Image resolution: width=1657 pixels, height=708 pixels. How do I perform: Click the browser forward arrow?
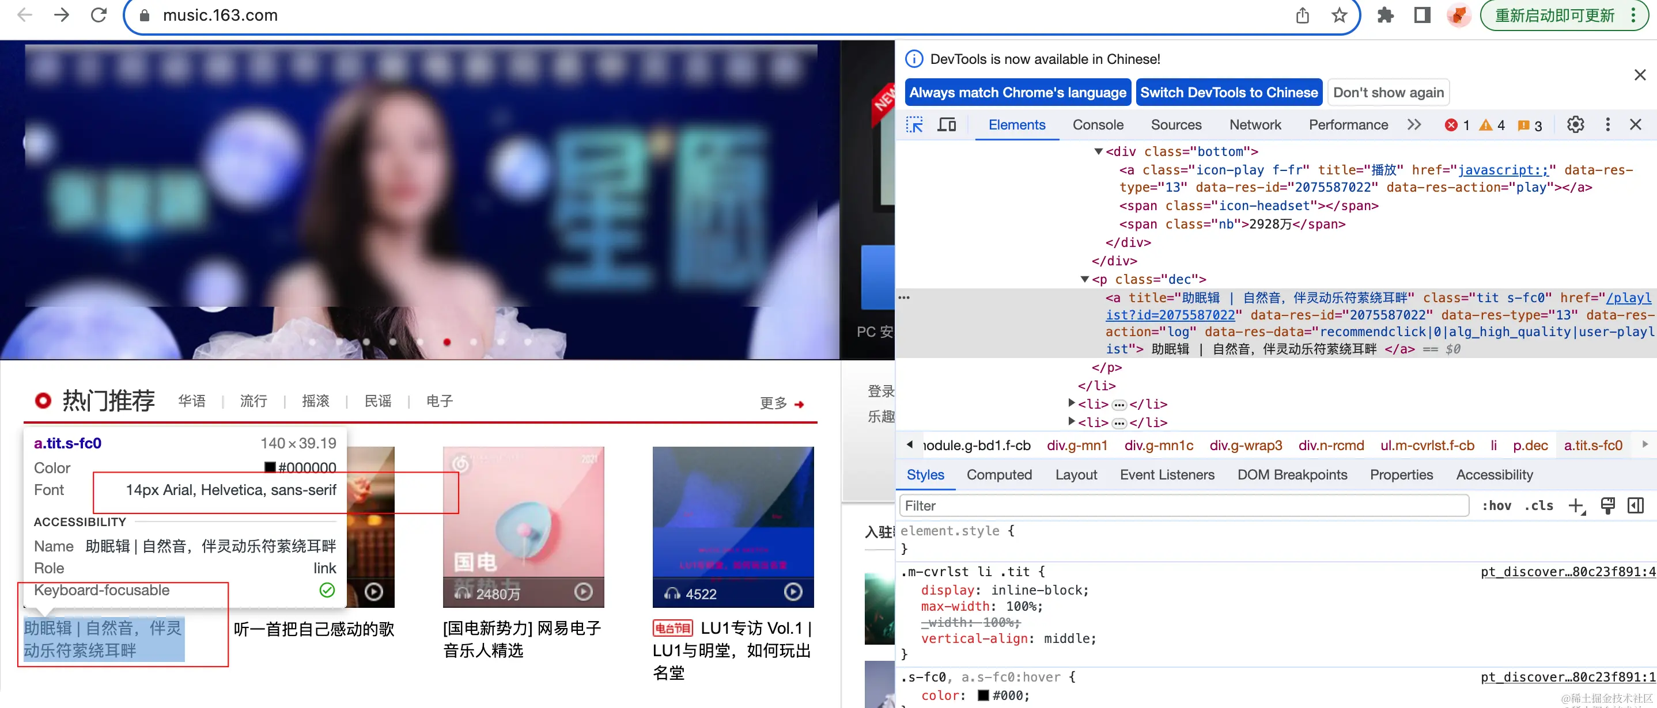[62, 15]
